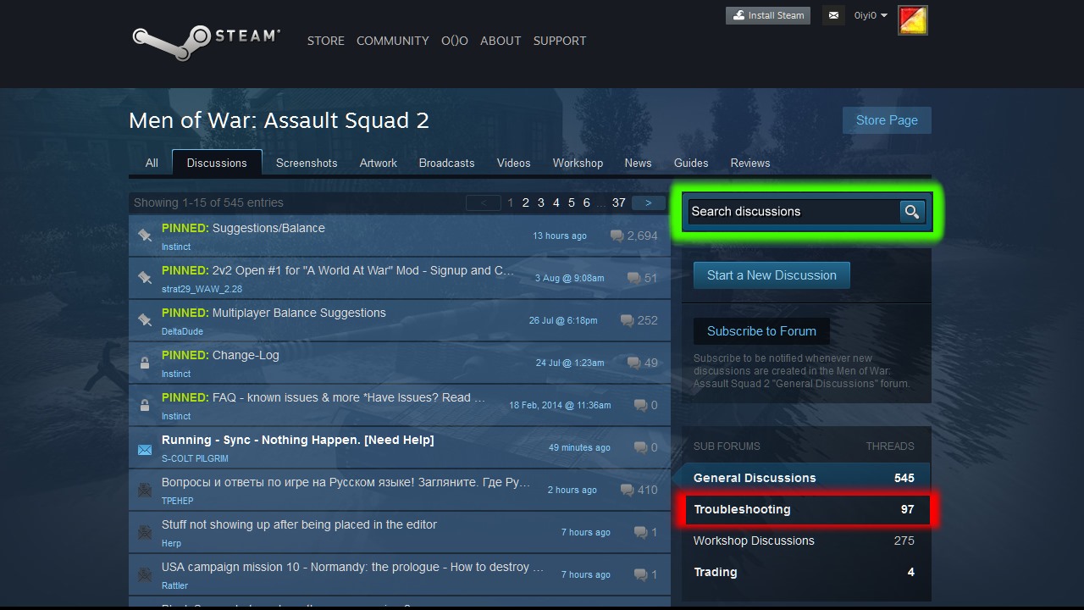The width and height of the screenshot is (1084, 610).
Task: Open Stuff not showing up thread title
Action: (299, 524)
